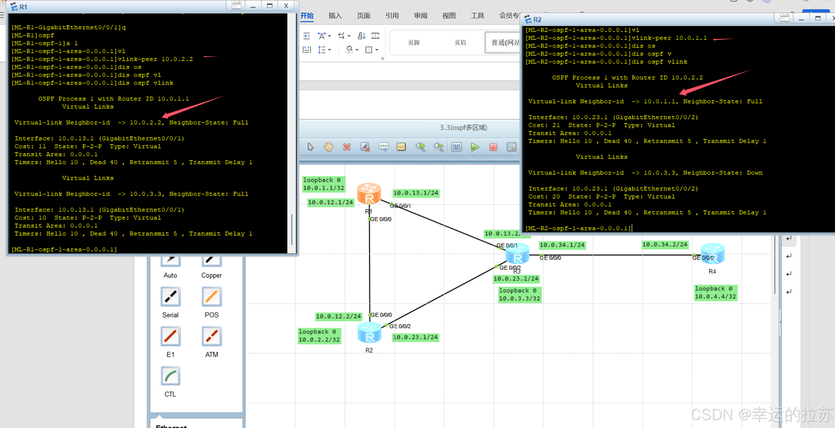
Task: Select the hand drag tool in eNSP toolbar
Action: pyautogui.click(x=328, y=147)
